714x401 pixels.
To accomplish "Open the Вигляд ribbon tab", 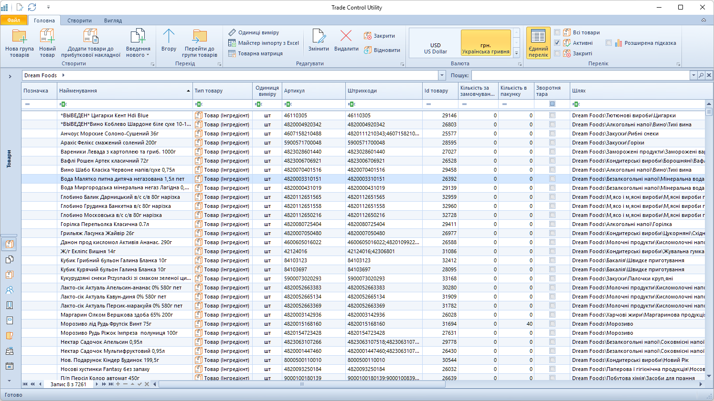I will click(x=113, y=21).
